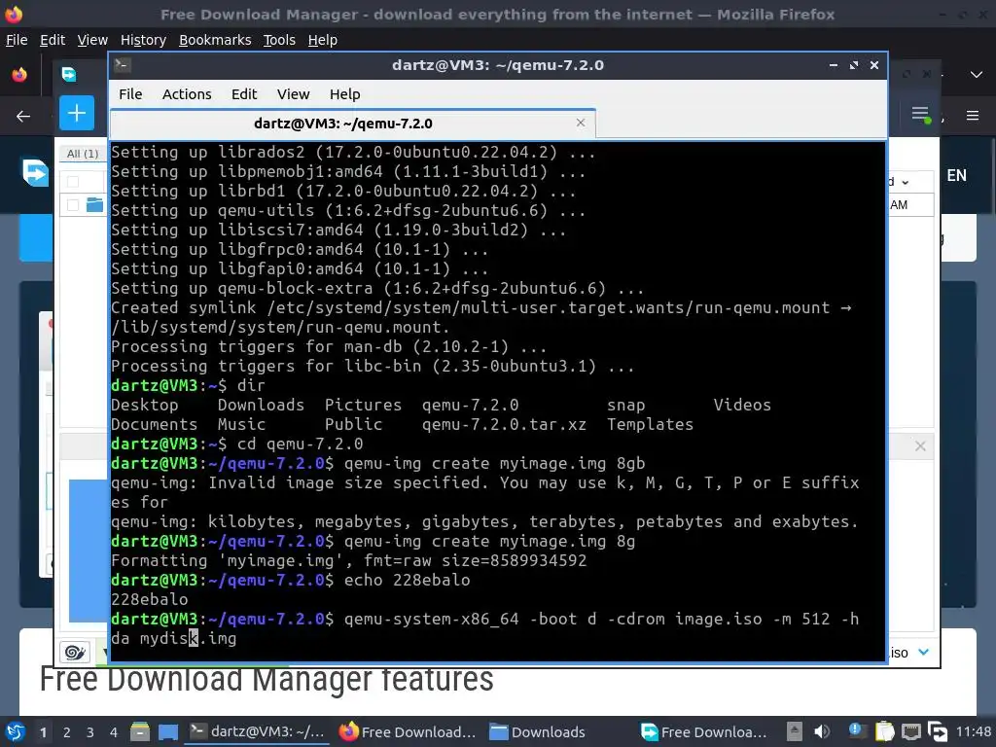Click the qemu-7.2.0.tar.xz filename in terminal output
Viewport: 996px width, 747px height.
coord(505,424)
